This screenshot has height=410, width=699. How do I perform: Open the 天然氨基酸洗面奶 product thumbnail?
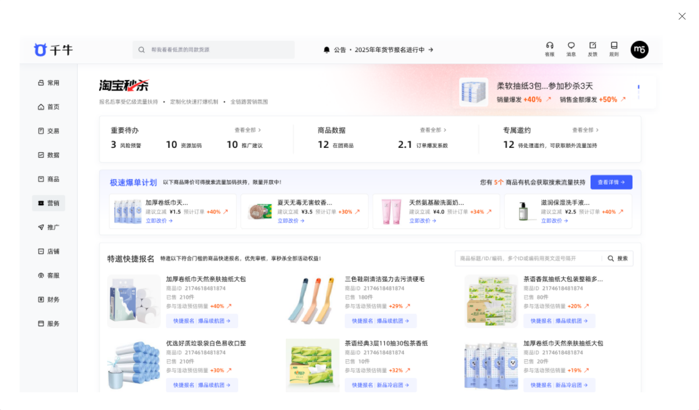pyautogui.click(x=391, y=211)
